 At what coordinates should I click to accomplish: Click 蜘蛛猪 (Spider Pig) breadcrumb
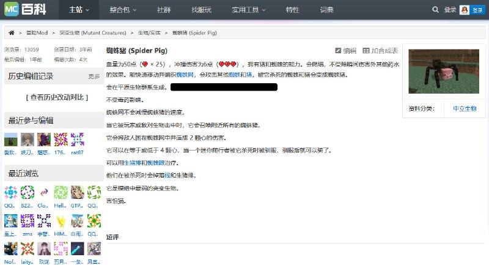(194, 33)
